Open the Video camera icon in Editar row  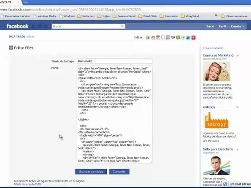point(173,38)
